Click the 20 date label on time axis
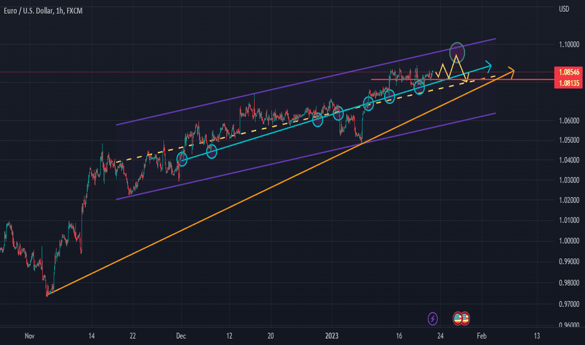 271,336
